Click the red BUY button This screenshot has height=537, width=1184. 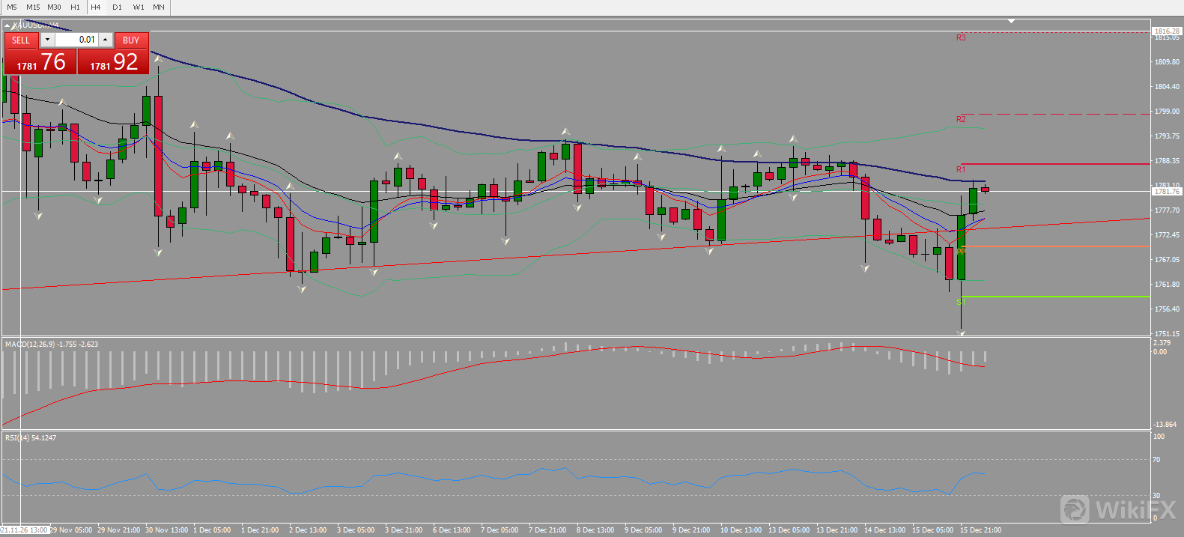pyautogui.click(x=131, y=40)
